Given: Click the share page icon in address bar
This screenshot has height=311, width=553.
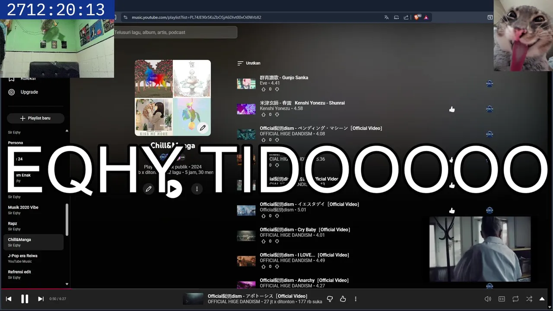Looking at the screenshot, I should pyautogui.click(x=406, y=17).
